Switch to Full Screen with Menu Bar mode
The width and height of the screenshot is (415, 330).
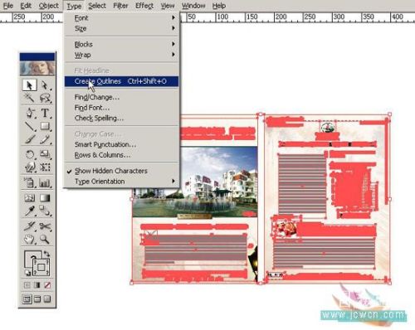click(37, 299)
